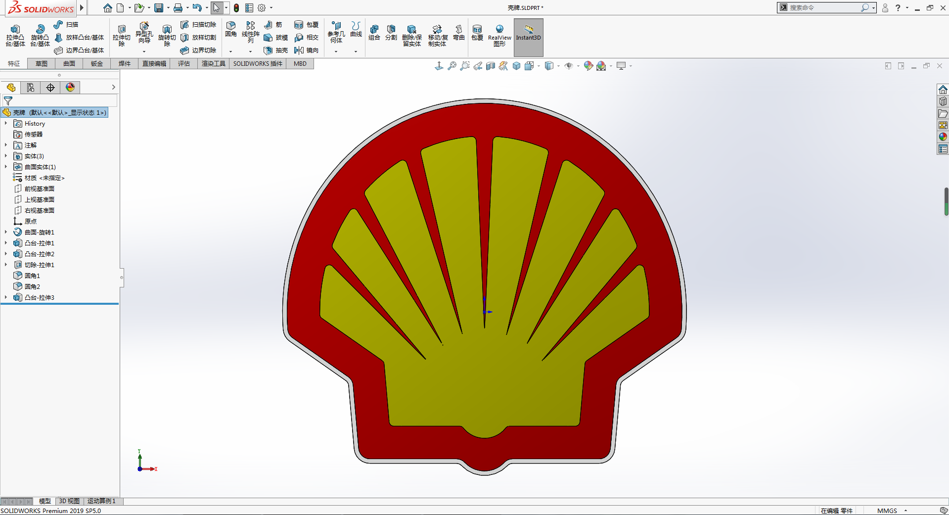Select the 相交 intersect tool
The image size is (949, 515).
pos(306,38)
